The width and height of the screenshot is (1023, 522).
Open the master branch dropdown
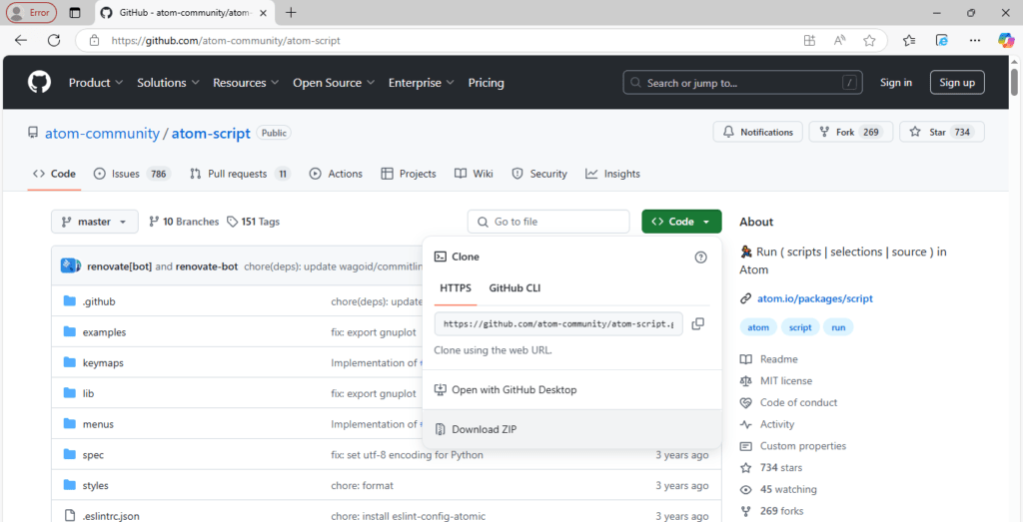pos(95,222)
